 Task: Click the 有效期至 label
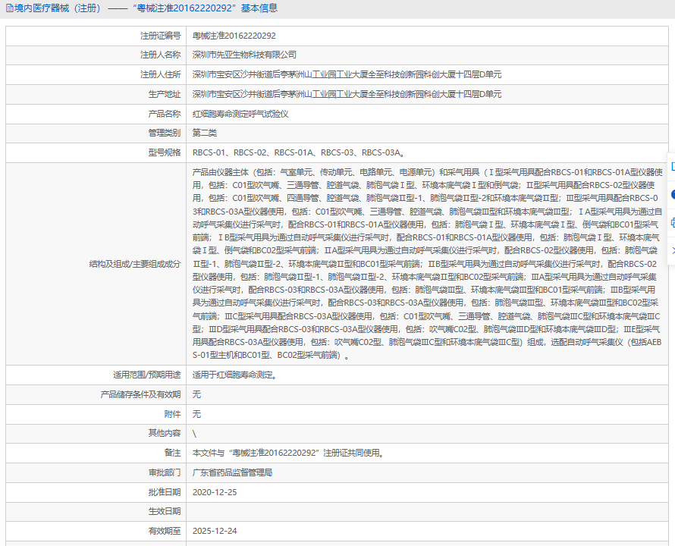[165, 531]
